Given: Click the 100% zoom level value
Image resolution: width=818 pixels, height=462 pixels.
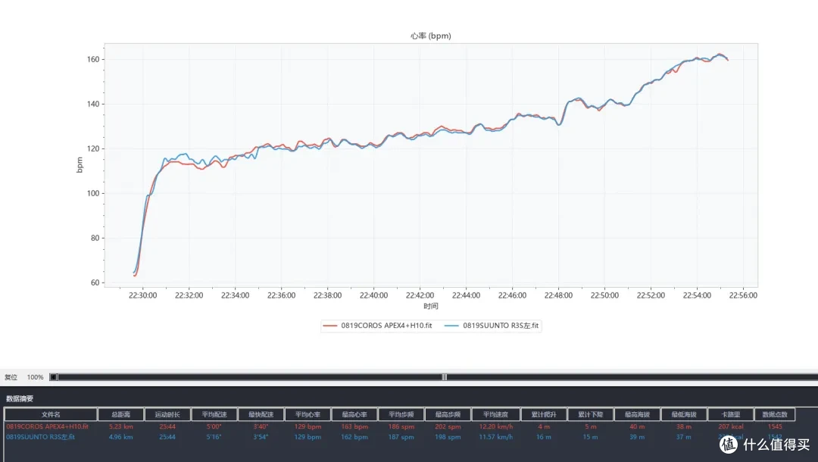Looking at the screenshot, I should tap(35, 377).
